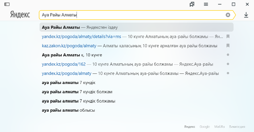Open yandex.kz/pogoda/almaty/details link
Screen dimensions: 254x132
pyautogui.click(x=82, y=36)
